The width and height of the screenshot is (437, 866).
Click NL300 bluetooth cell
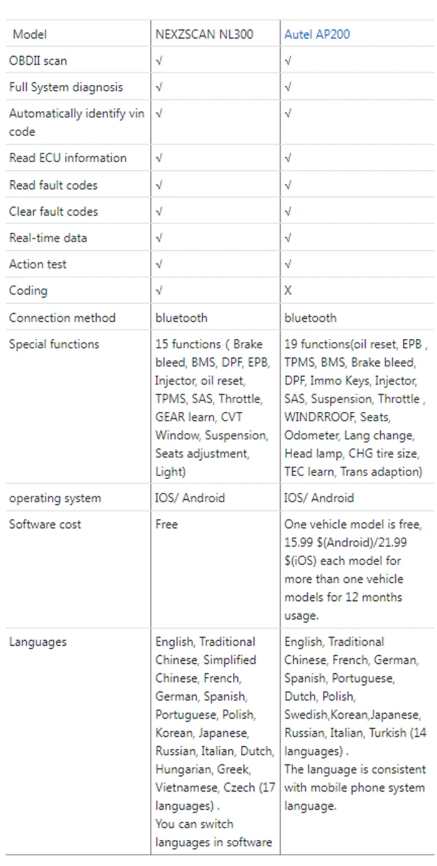182,318
